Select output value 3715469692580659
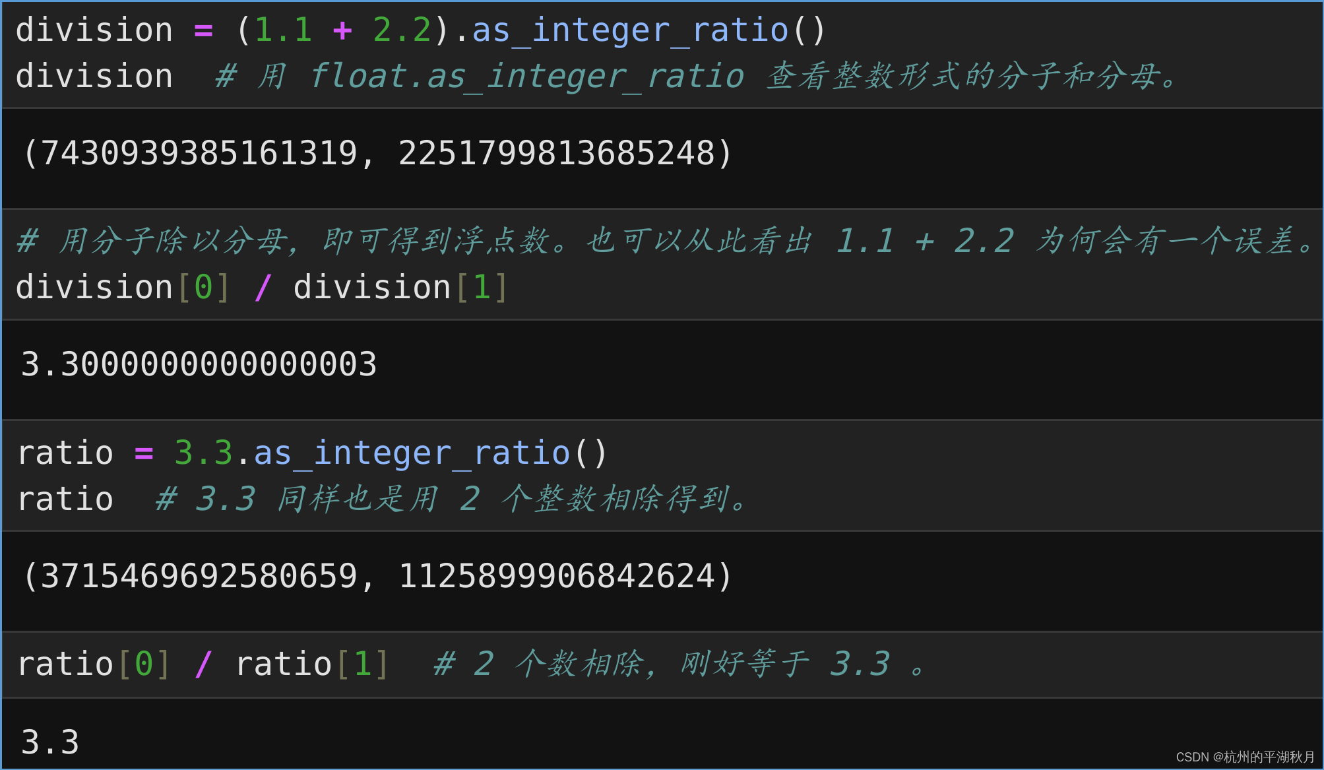This screenshot has width=1324, height=770. point(199,577)
